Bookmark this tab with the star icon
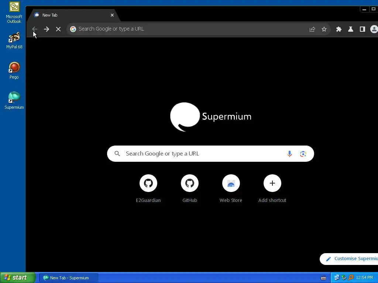This screenshot has width=378, height=283. point(324,29)
